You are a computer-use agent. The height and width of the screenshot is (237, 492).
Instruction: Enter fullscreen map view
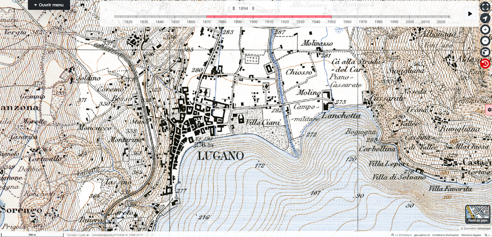(x=485, y=7)
